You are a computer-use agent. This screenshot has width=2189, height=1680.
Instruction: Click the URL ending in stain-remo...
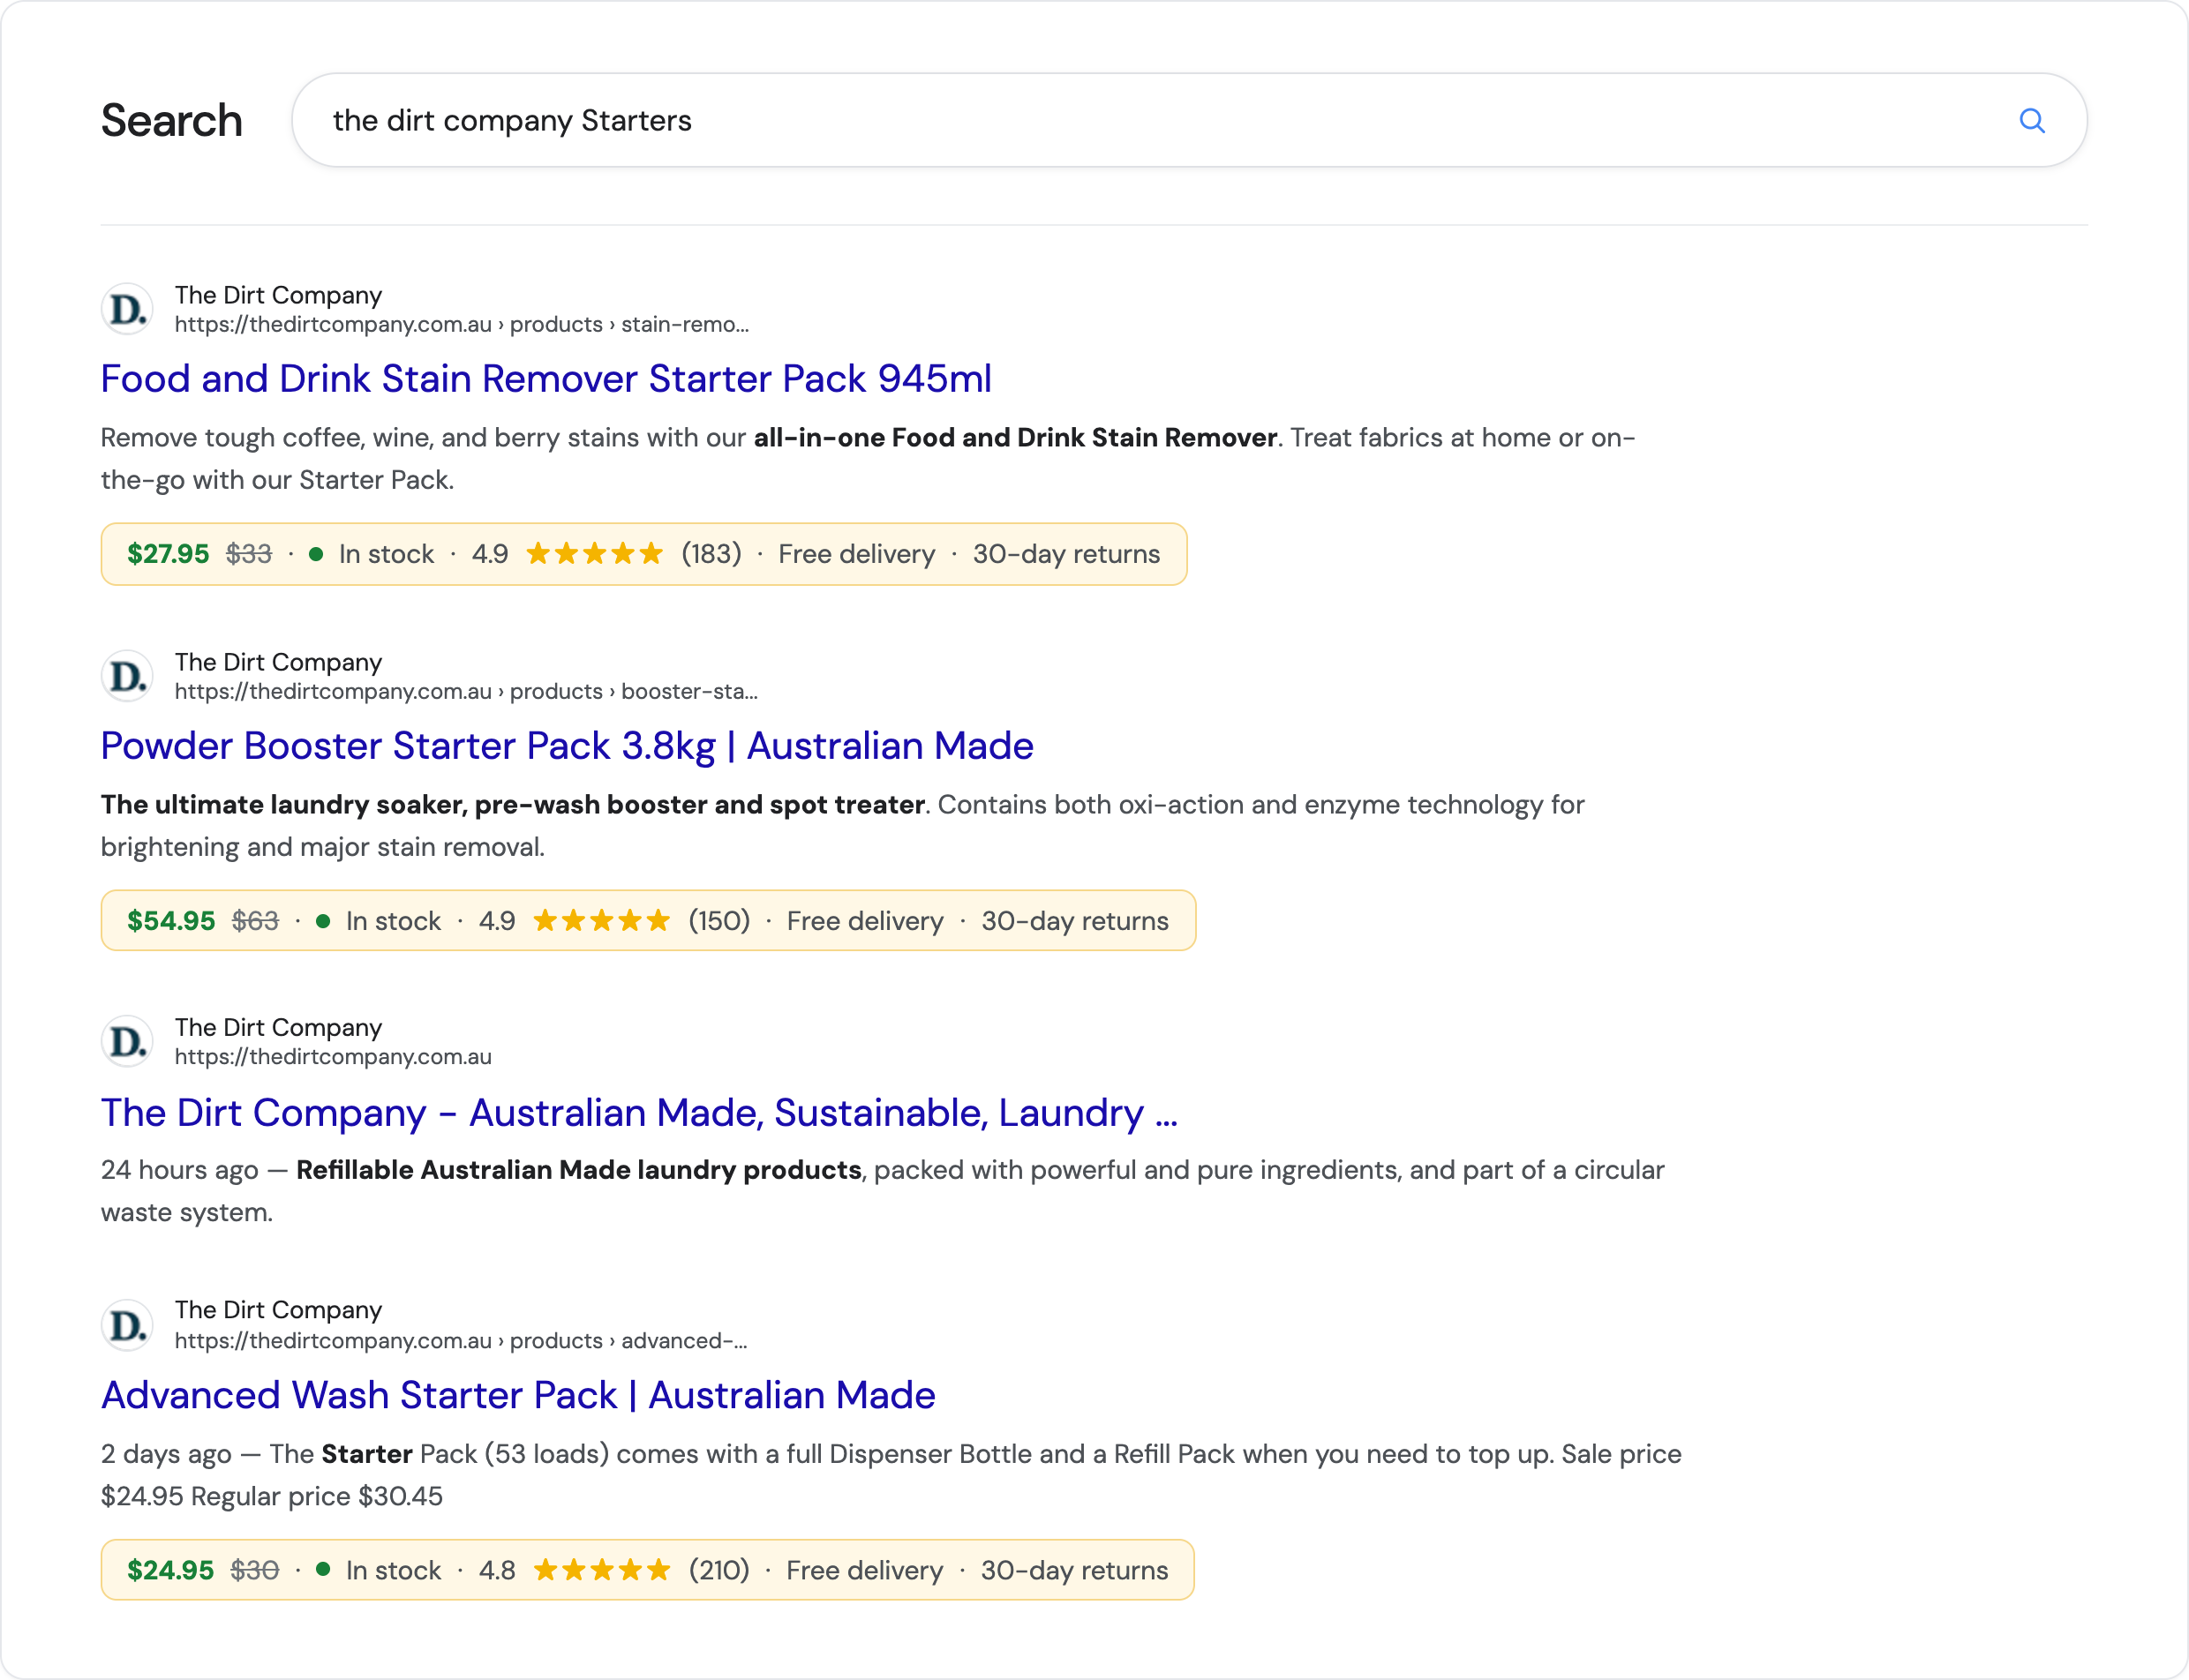pos(462,325)
